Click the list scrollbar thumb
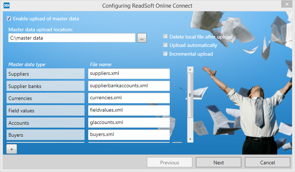Screen dimensions: 295x172 (x=190, y=95)
